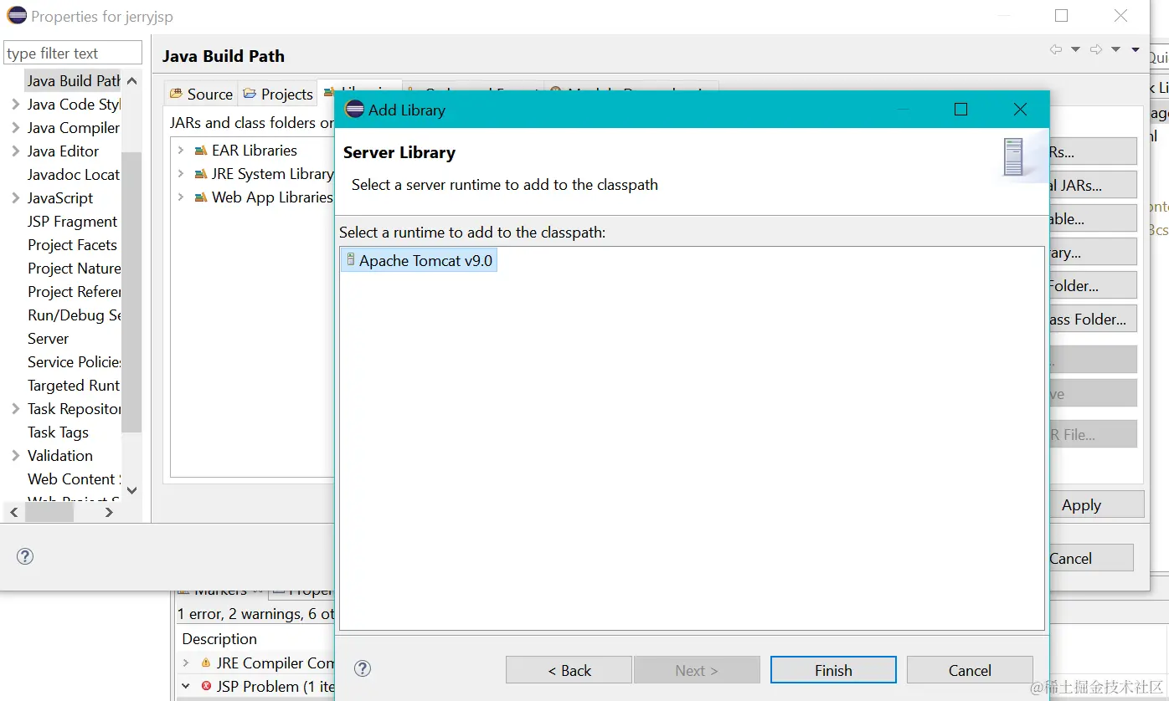Viewport: 1169px width, 701px height.
Task: Select the EAR Libraries library icon
Action: [x=201, y=151]
